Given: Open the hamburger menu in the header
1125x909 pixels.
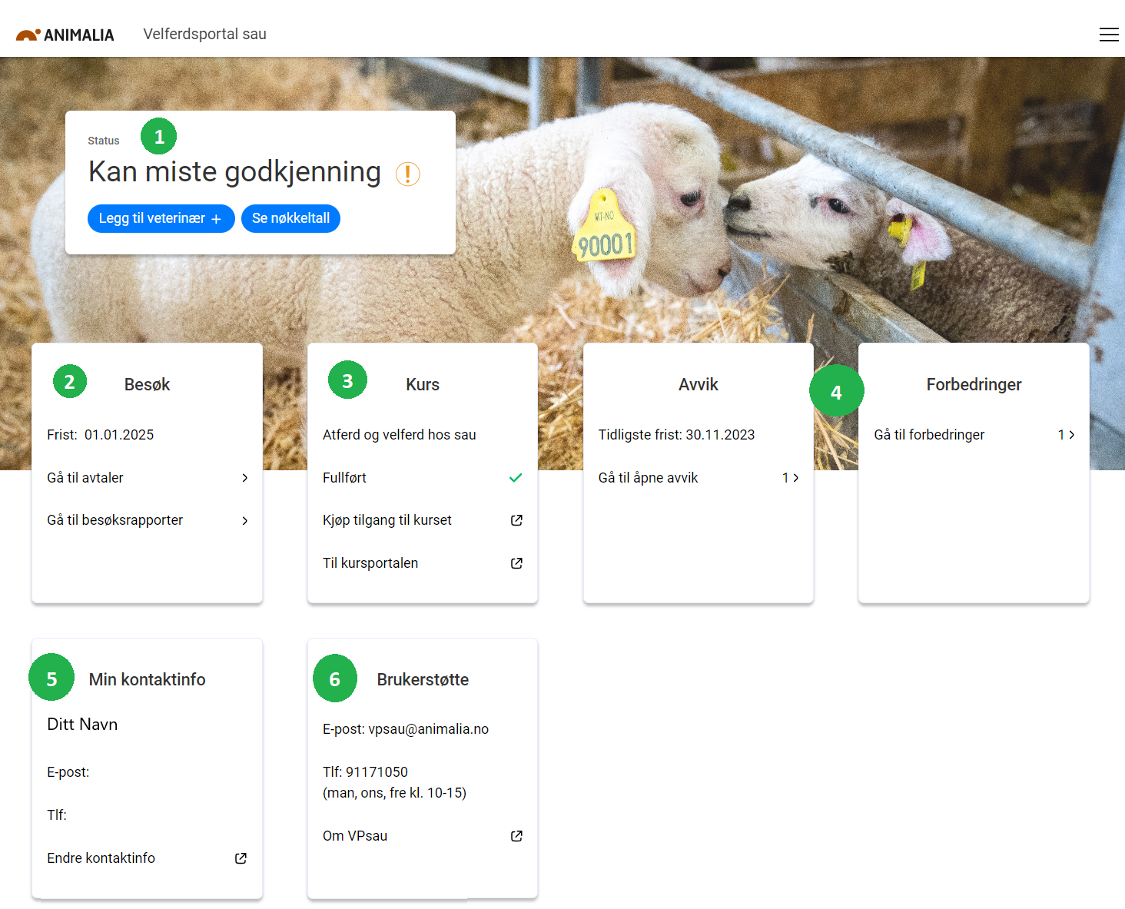Looking at the screenshot, I should click(1109, 35).
